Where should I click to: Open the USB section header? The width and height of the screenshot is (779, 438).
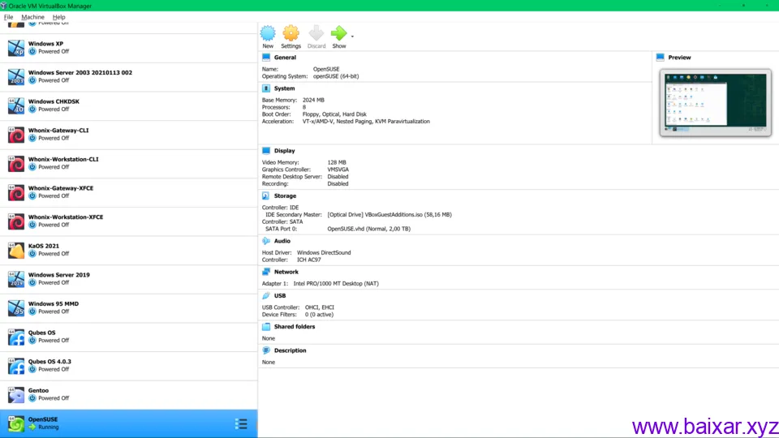coord(280,295)
